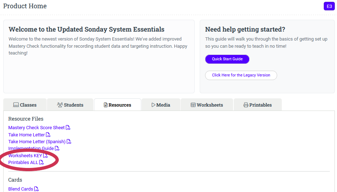The width and height of the screenshot is (337, 192).
Task: Click PDF icon beside Take Home Letter (Spanish)
Action: 69,142
